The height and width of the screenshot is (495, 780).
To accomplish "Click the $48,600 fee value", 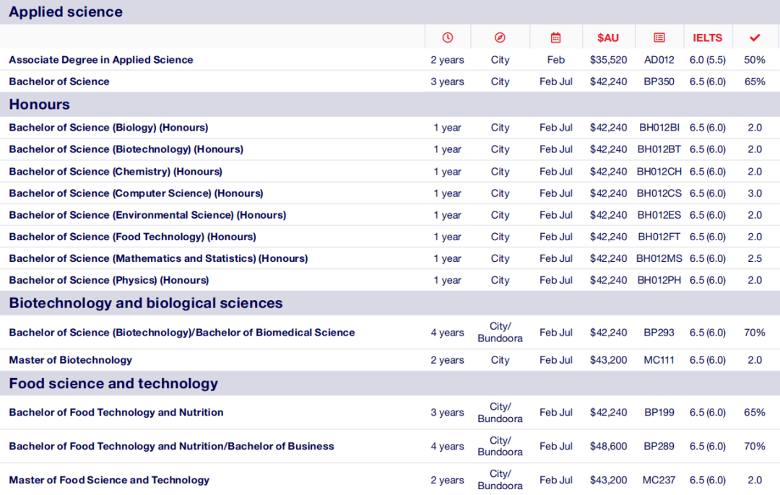I will 608,447.
